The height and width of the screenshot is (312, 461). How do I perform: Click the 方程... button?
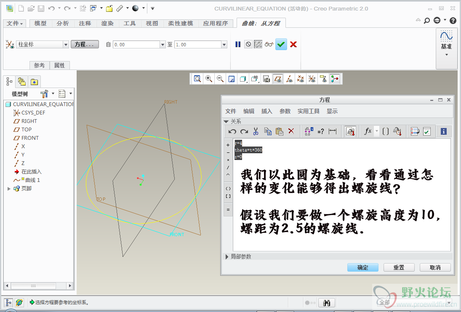click(85, 44)
